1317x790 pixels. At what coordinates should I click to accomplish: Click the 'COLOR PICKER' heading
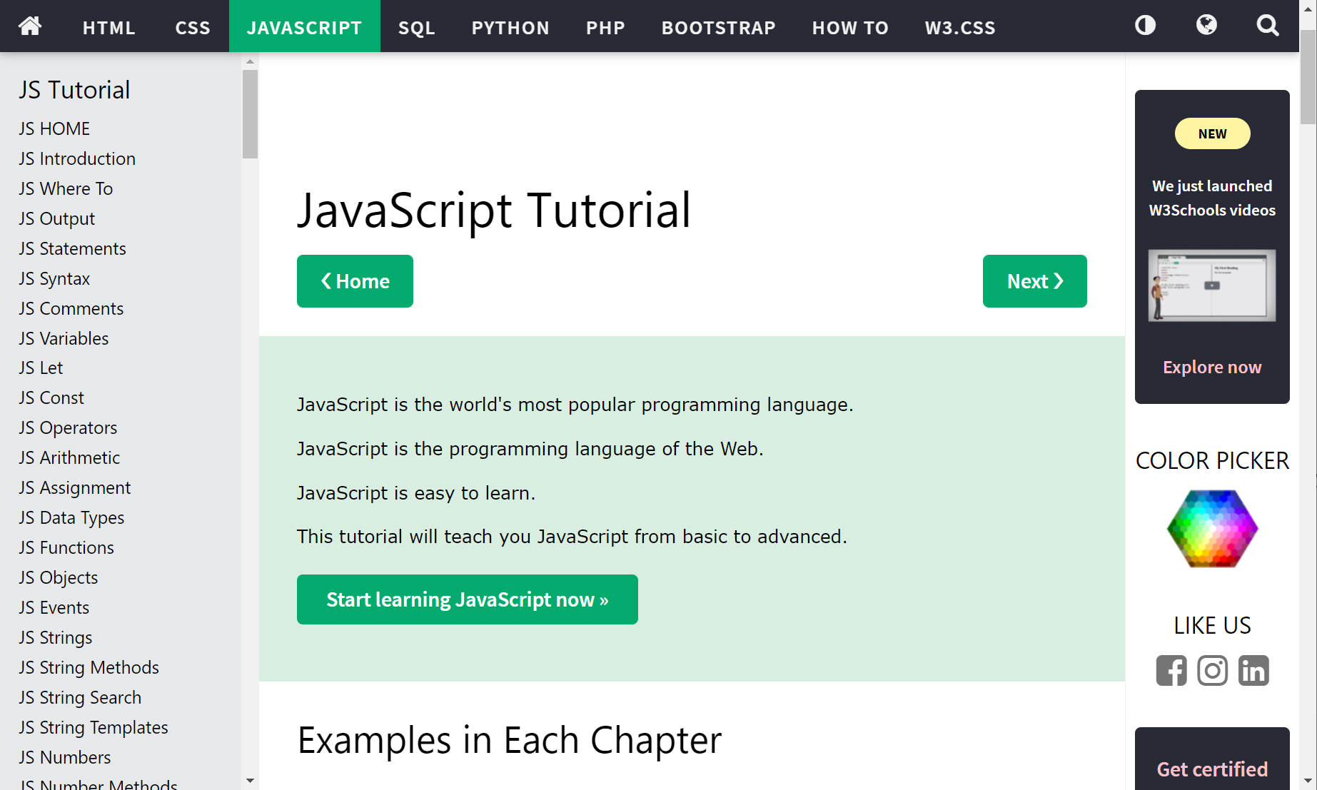pos(1212,460)
